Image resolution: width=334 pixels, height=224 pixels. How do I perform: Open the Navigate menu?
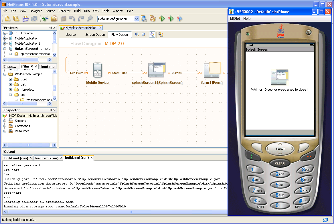(36, 11)
